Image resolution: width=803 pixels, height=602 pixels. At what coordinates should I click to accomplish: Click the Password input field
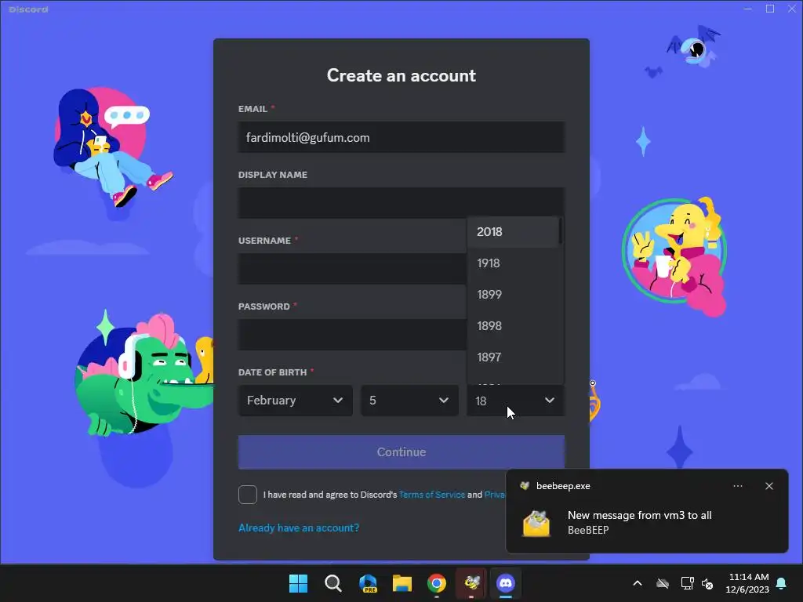[x=352, y=334]
